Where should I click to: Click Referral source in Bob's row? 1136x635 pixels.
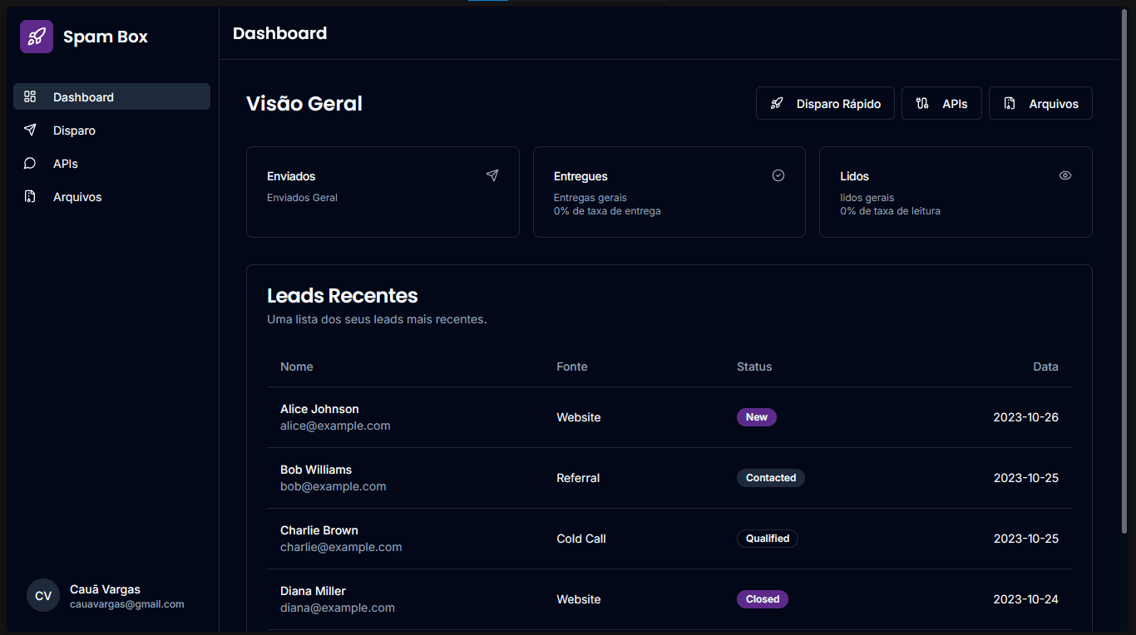pyautogui.click(x=578, y=478)
